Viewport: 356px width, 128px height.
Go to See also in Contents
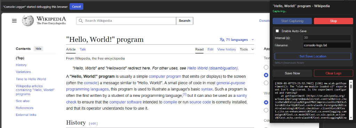click(x=23, y=101)
